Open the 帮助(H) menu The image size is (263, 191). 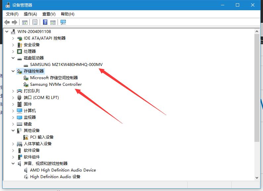coord(67,14)
